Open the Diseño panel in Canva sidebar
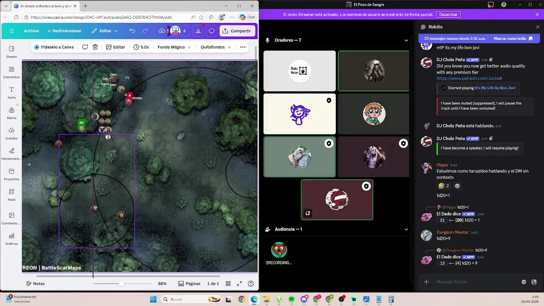This screenshot has height=306, width=544. tap(11, 52)
